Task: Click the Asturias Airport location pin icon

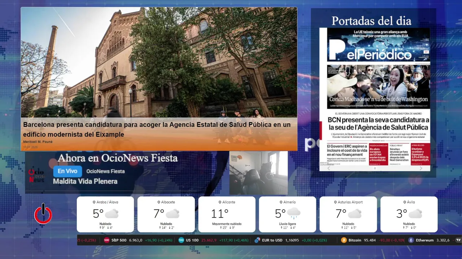Action: (335, 202)
